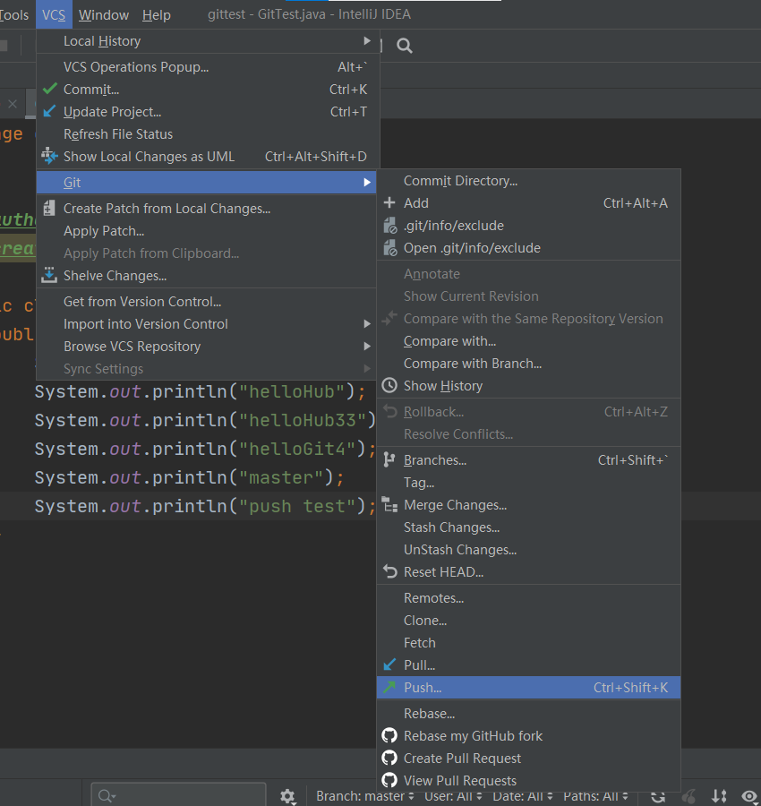Click the cherry-pick icon in the log toolbar

pos(688,797)
